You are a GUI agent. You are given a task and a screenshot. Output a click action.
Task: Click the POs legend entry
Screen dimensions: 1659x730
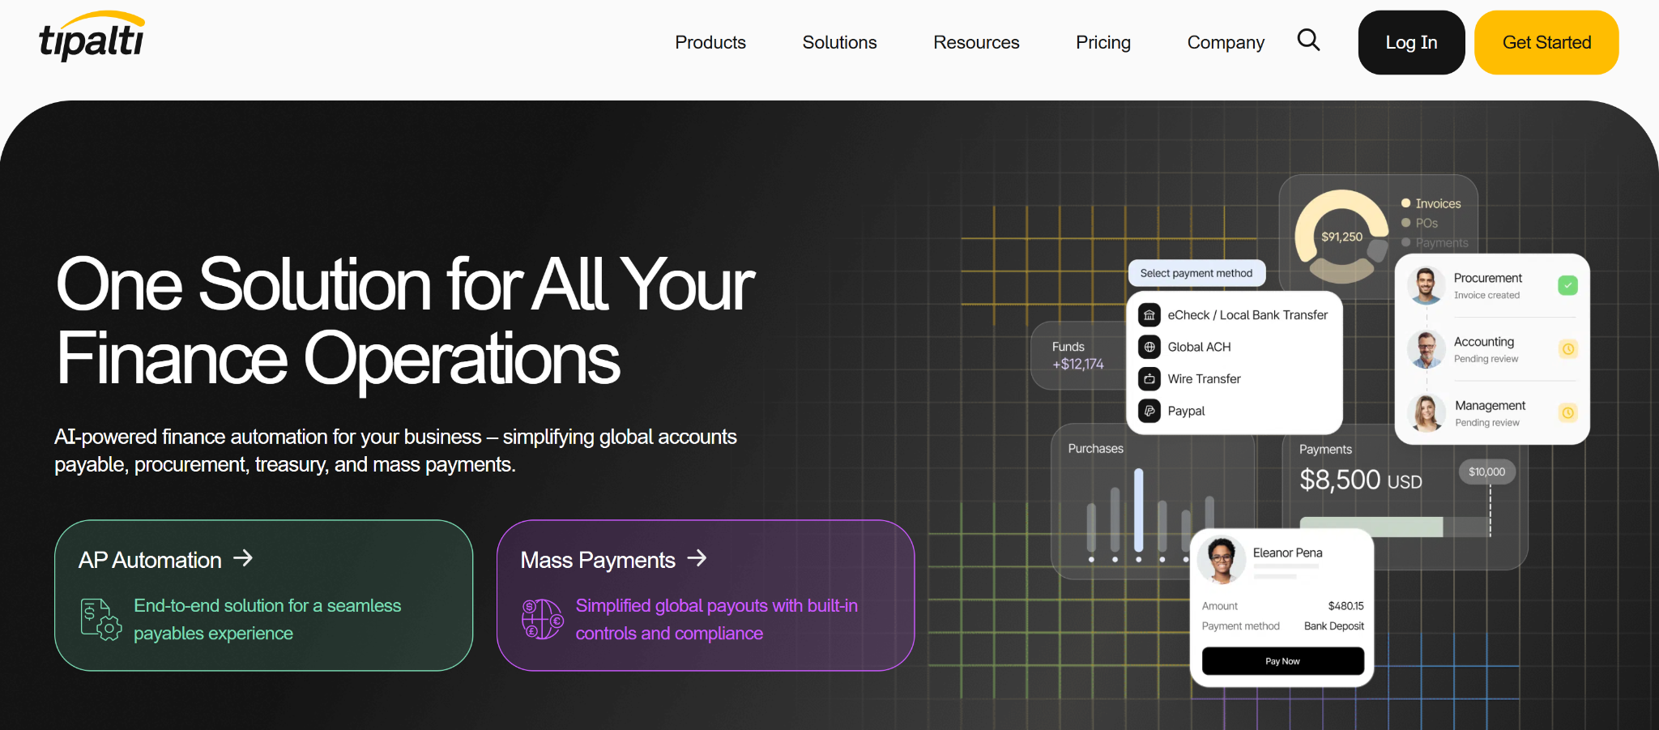click(x=1419, y=223)
